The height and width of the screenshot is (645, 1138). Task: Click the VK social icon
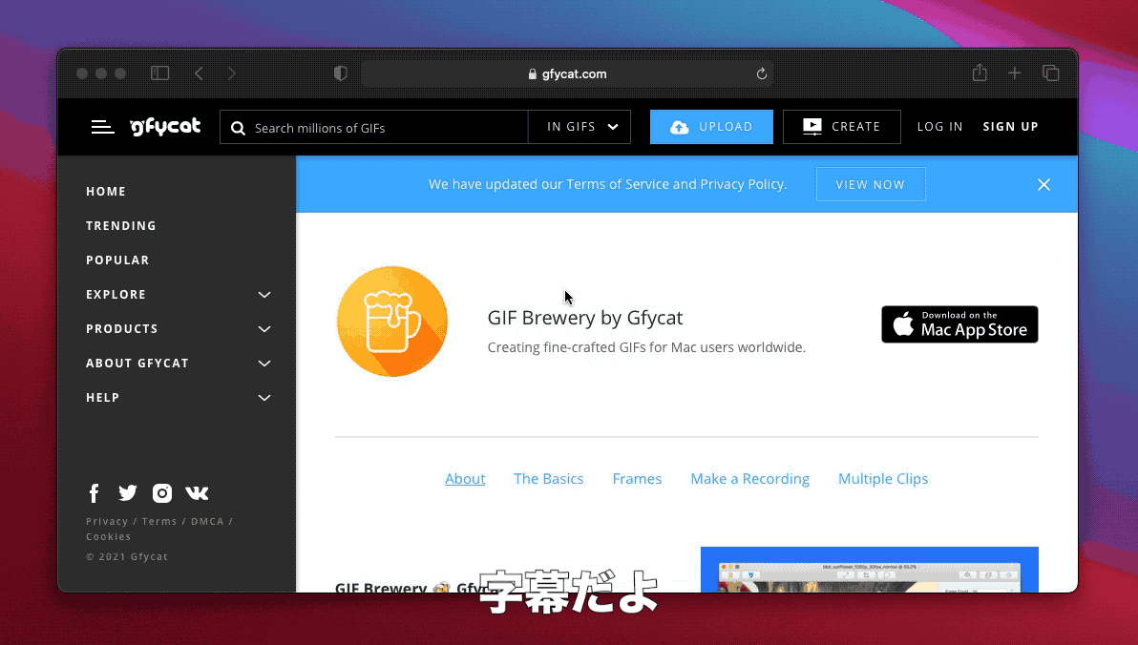click(197, 492)
